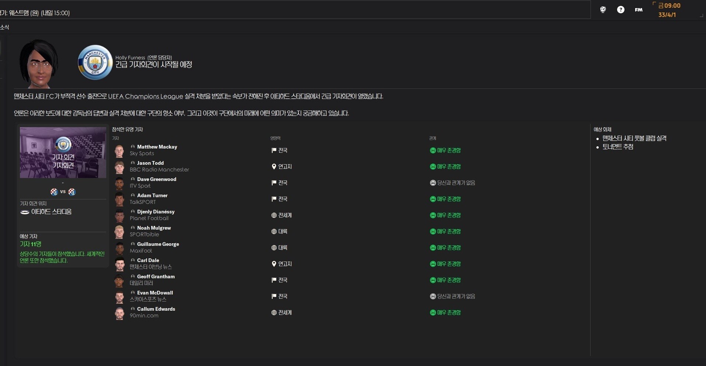Click Jason Todd's face portrait

[x=119, y=167]
